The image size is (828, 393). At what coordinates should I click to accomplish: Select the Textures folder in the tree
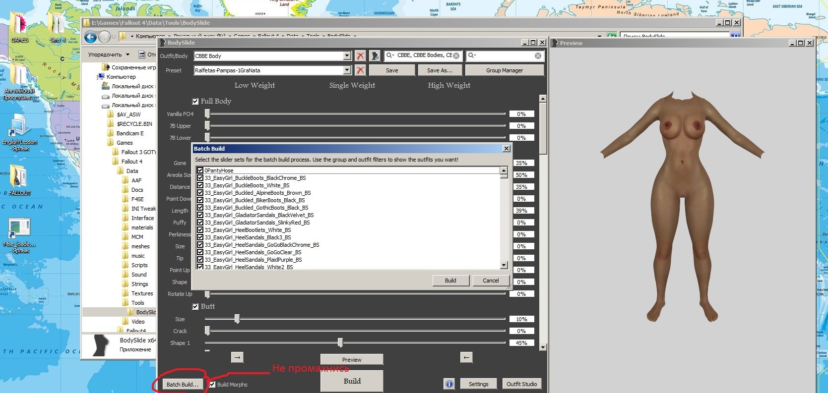[142, 293]
